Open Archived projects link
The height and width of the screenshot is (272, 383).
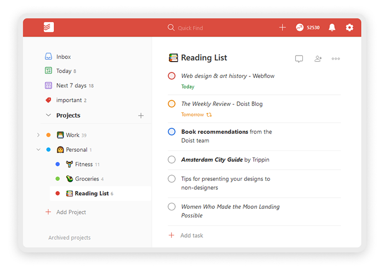[69, 237]
